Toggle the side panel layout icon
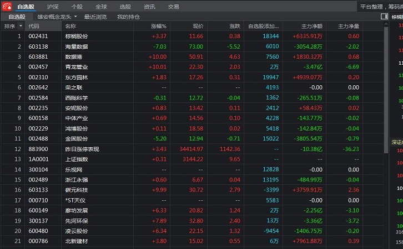The height and width of the screenshot is (249, 403). pos(384,17)
